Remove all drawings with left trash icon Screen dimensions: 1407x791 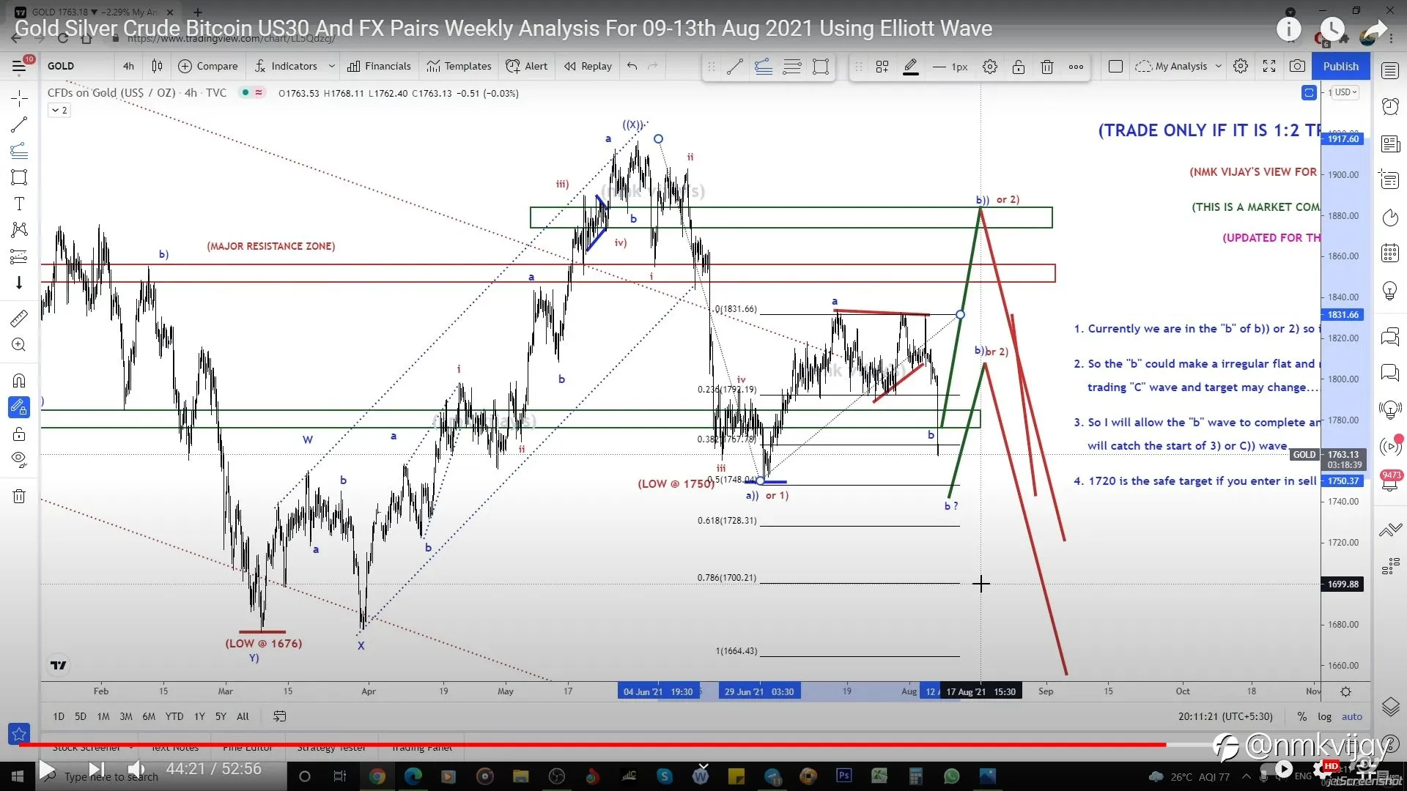point(19,497)
